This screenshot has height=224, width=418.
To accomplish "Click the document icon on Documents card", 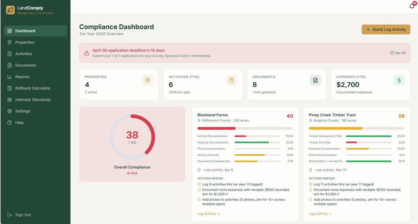I will point(315,80).
